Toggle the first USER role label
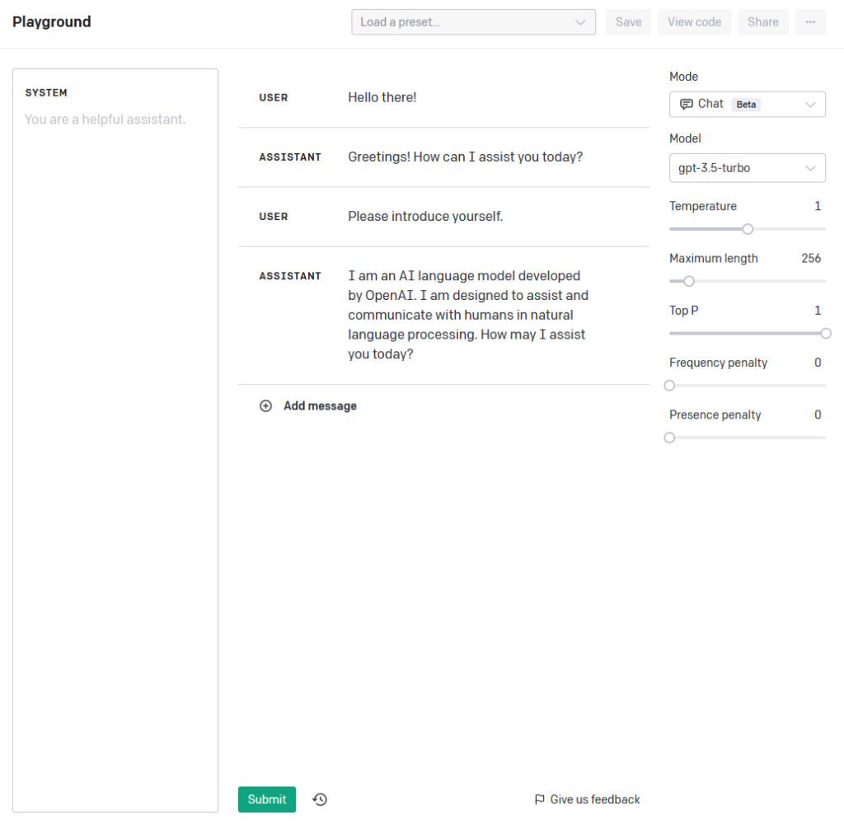The width and height of the screenshot is (844, 824). point(274,98)
